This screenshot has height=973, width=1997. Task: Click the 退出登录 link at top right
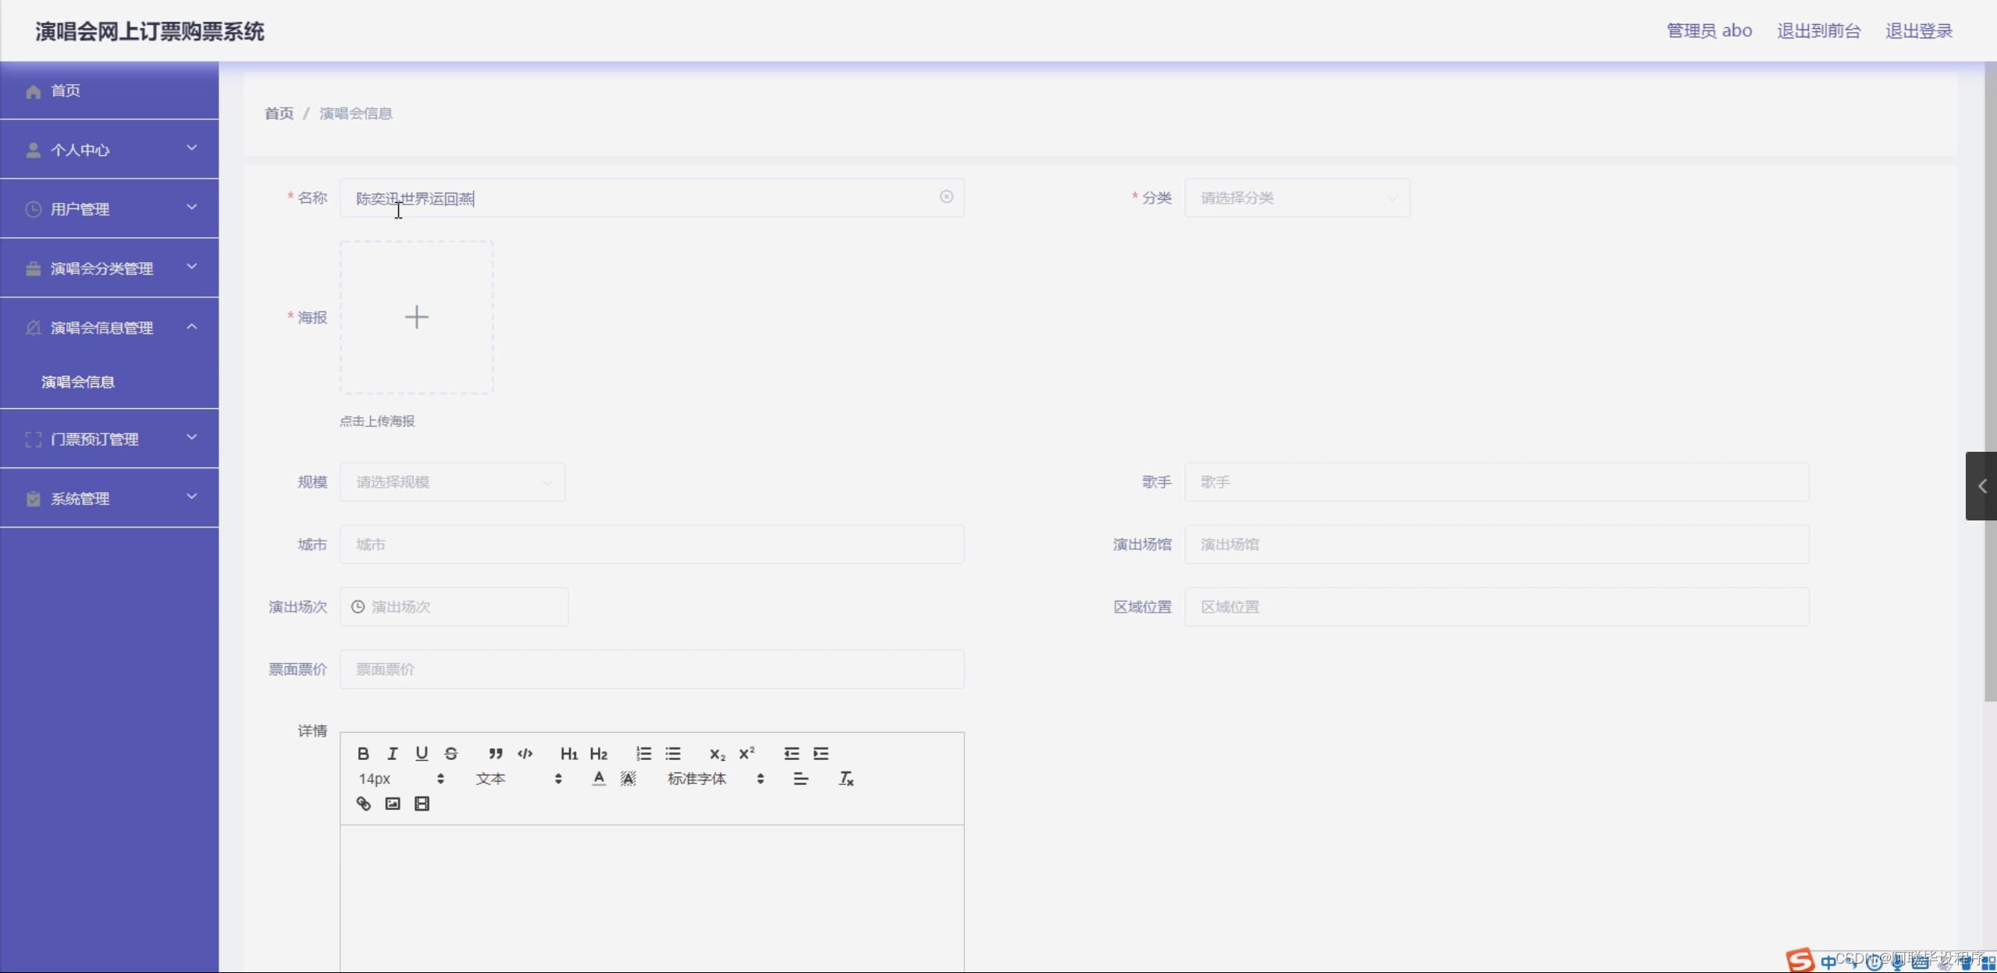tap(1919, 30)
